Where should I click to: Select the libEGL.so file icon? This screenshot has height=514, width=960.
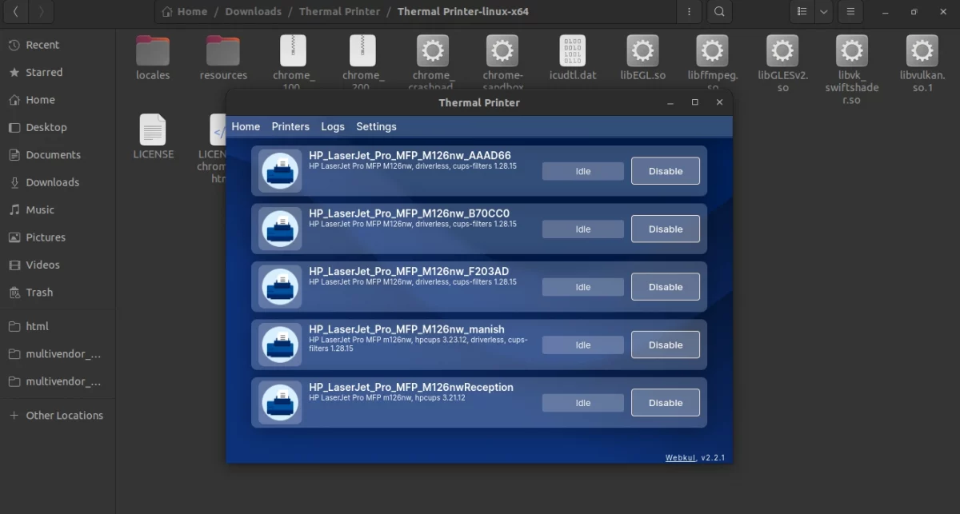pos(642,50)
